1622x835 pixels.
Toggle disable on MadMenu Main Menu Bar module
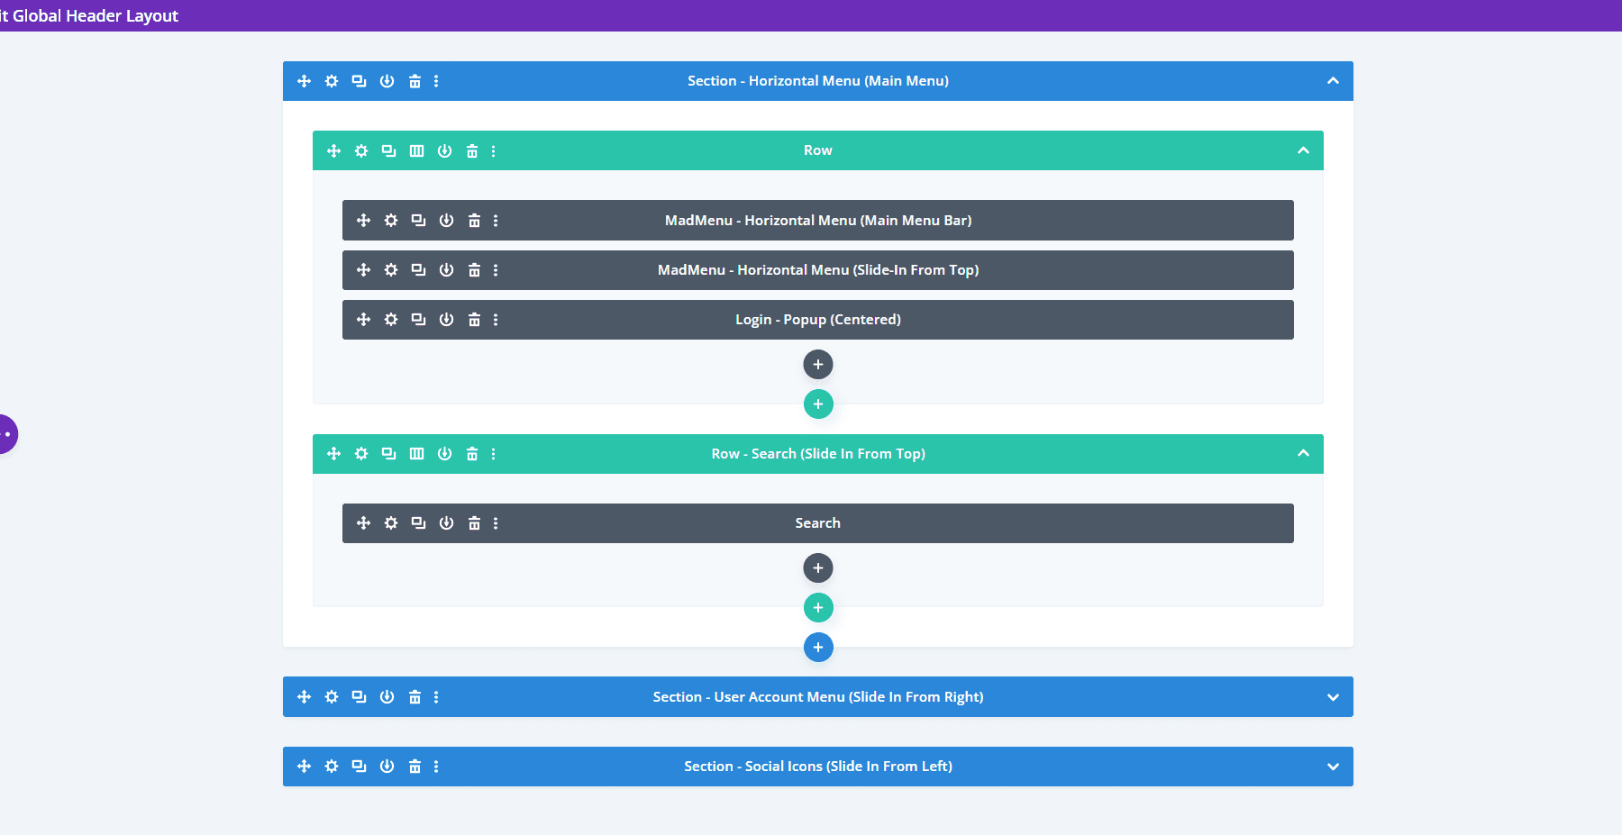tap(446, 220)
